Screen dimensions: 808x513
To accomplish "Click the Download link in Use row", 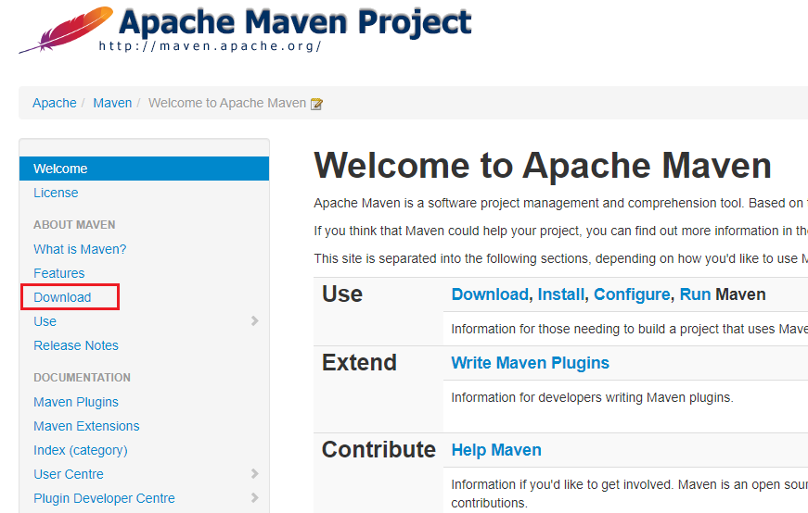I will pyautogui.click(x=490, y=294).
